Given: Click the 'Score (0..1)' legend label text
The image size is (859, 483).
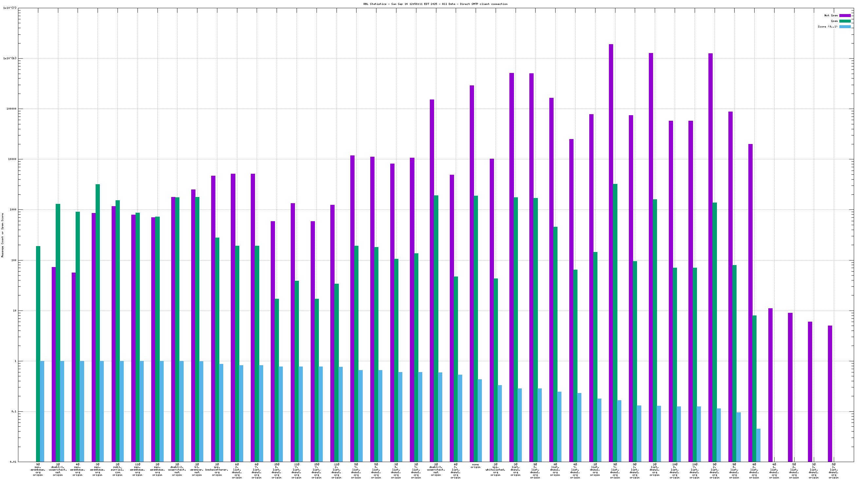Looking at the screenshot, I should tap(827, 27).
